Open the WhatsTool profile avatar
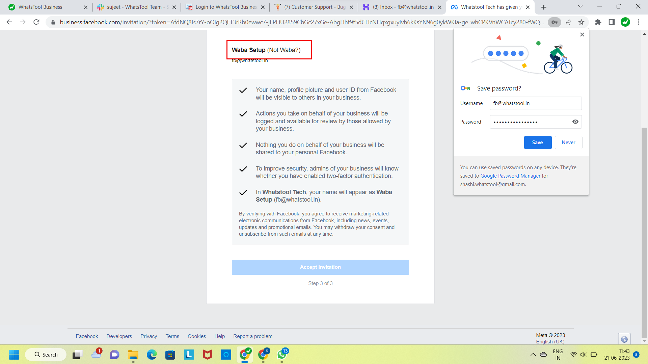Viewport: 648px width, 364px height. tap(625, 22)
